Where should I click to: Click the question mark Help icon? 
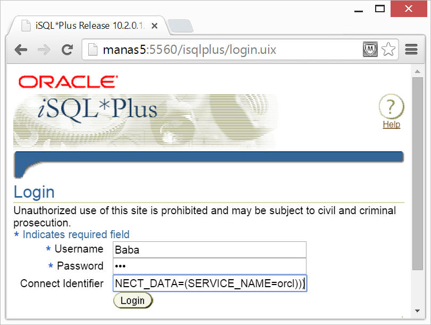coord(391,107)
